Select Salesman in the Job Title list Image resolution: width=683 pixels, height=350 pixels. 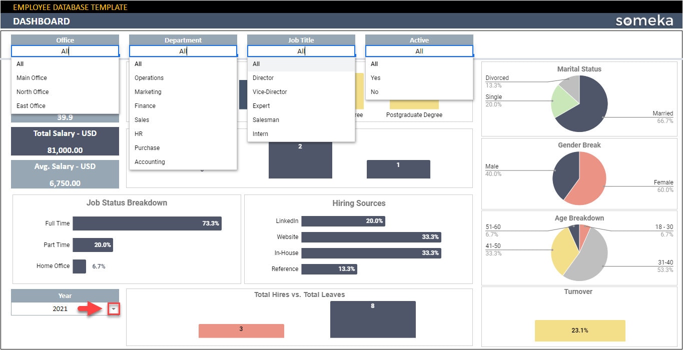coord(267,119)
